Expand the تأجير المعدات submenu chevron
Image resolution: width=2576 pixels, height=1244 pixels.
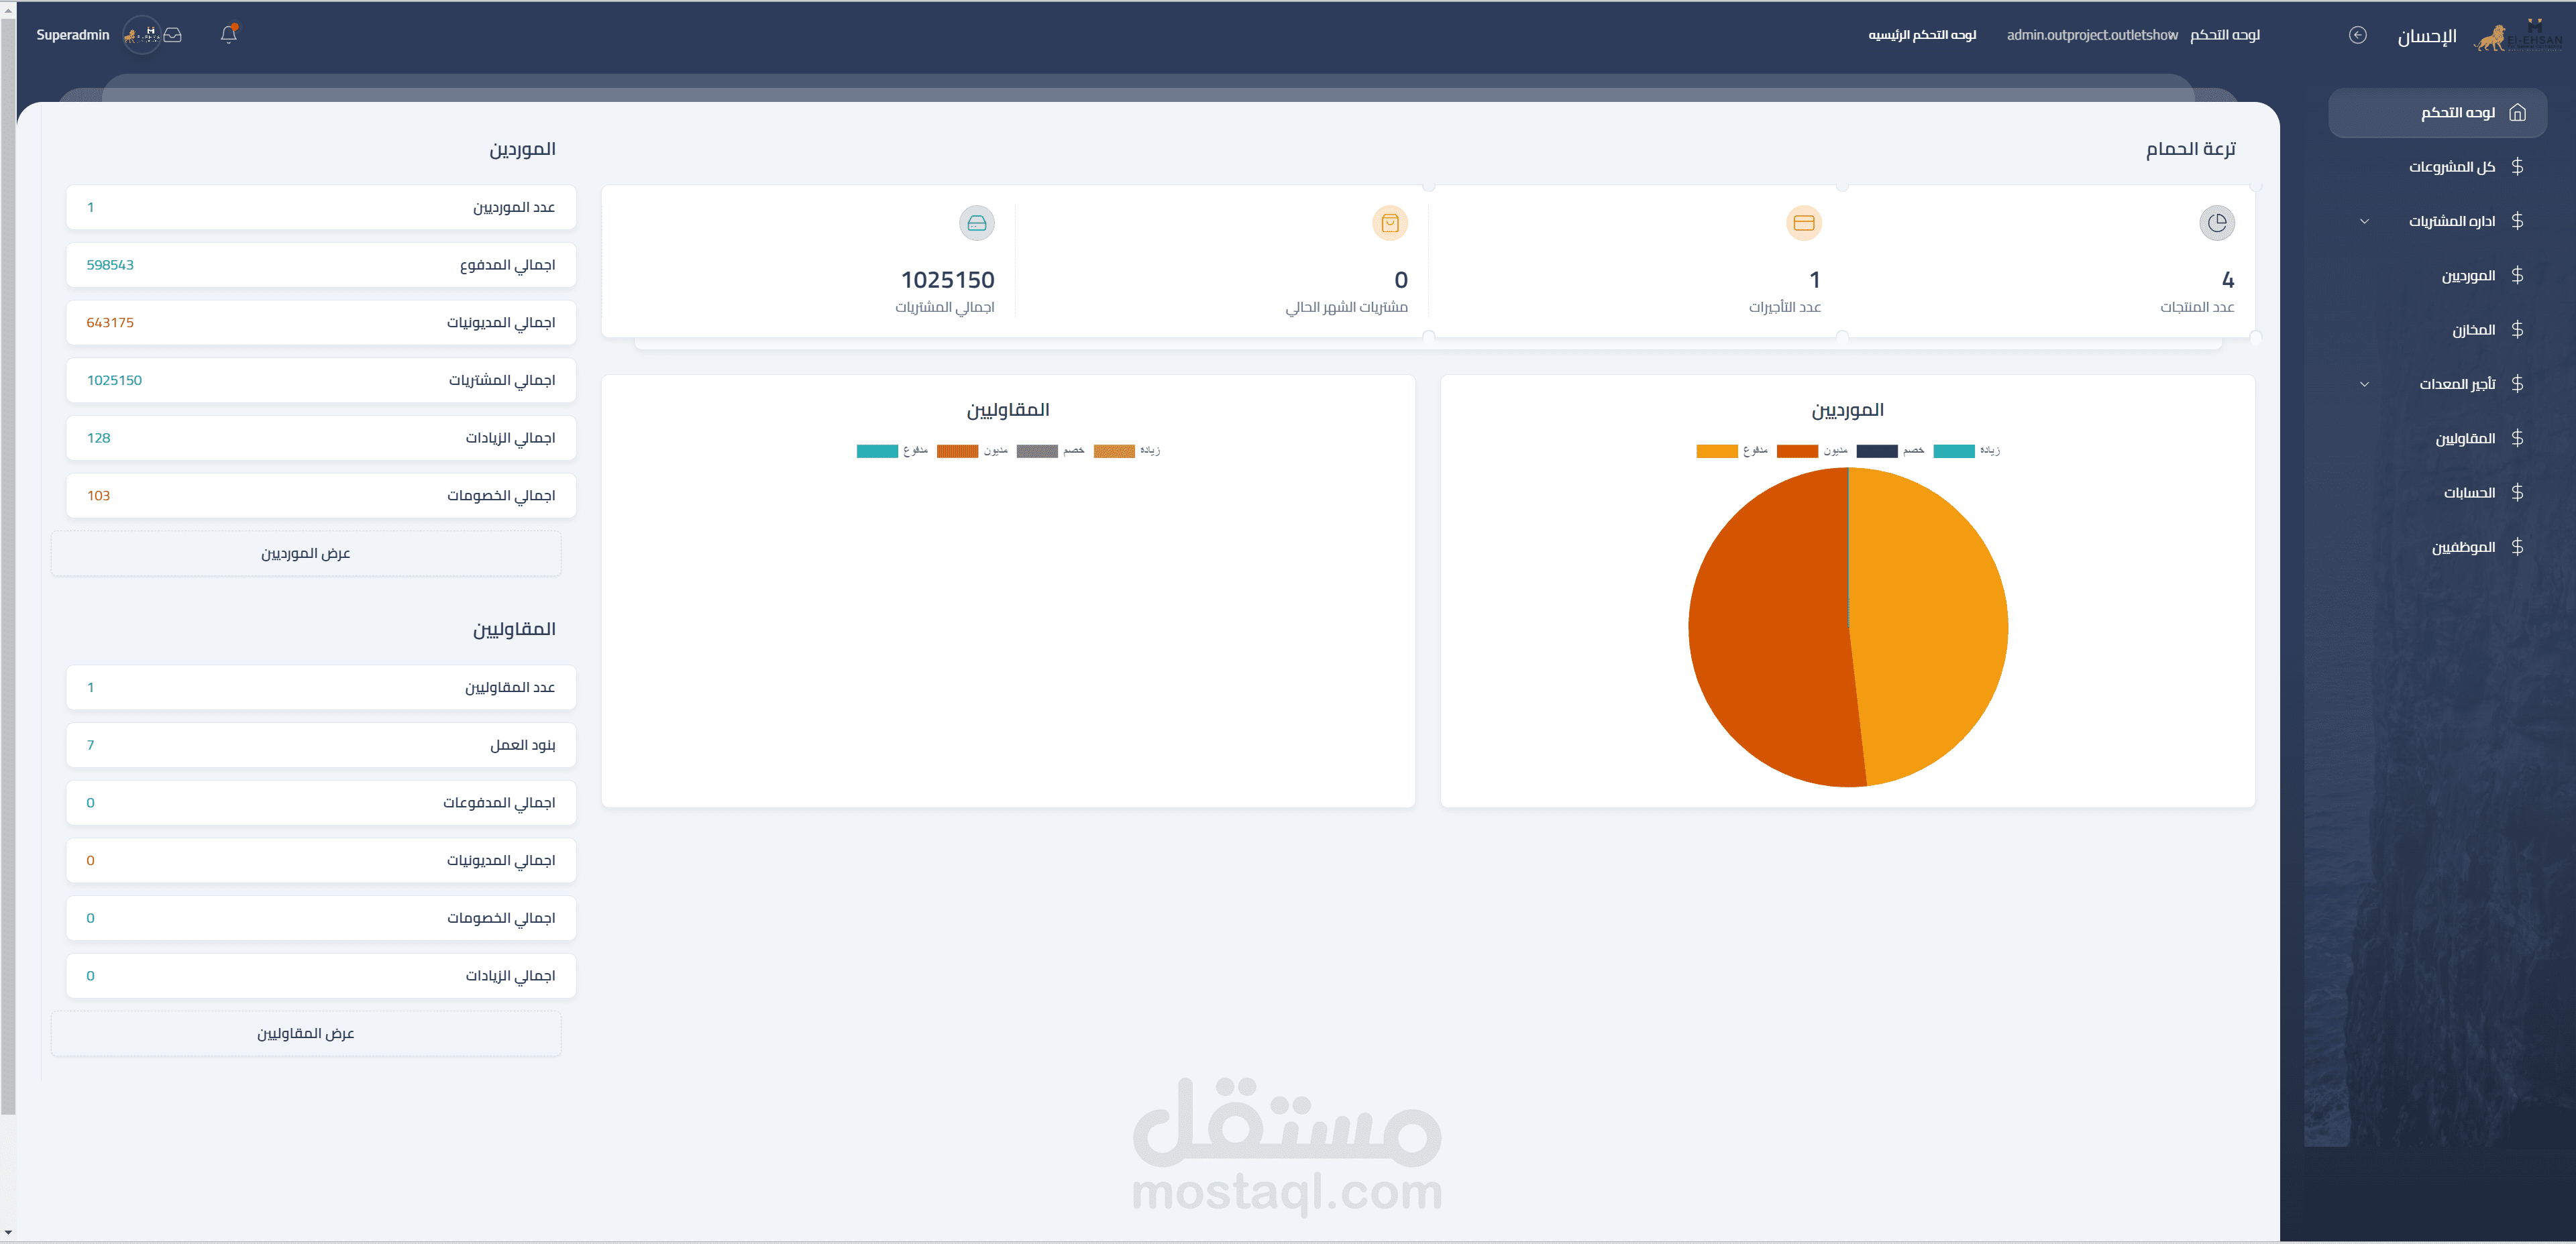tap(2364, 384)
